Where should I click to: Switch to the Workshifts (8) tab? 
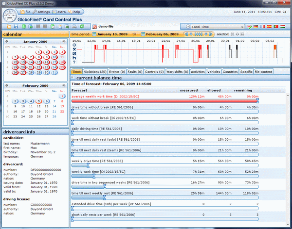click(x=177, y=72)
